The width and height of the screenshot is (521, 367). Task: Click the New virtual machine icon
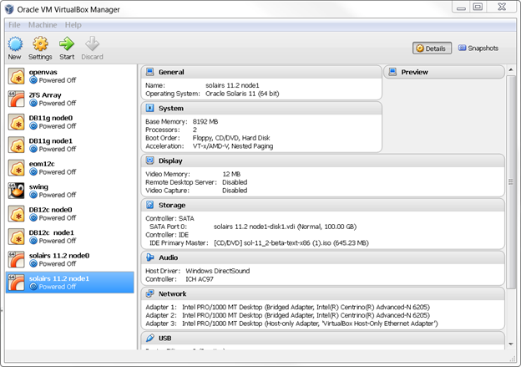pos(15,44)
